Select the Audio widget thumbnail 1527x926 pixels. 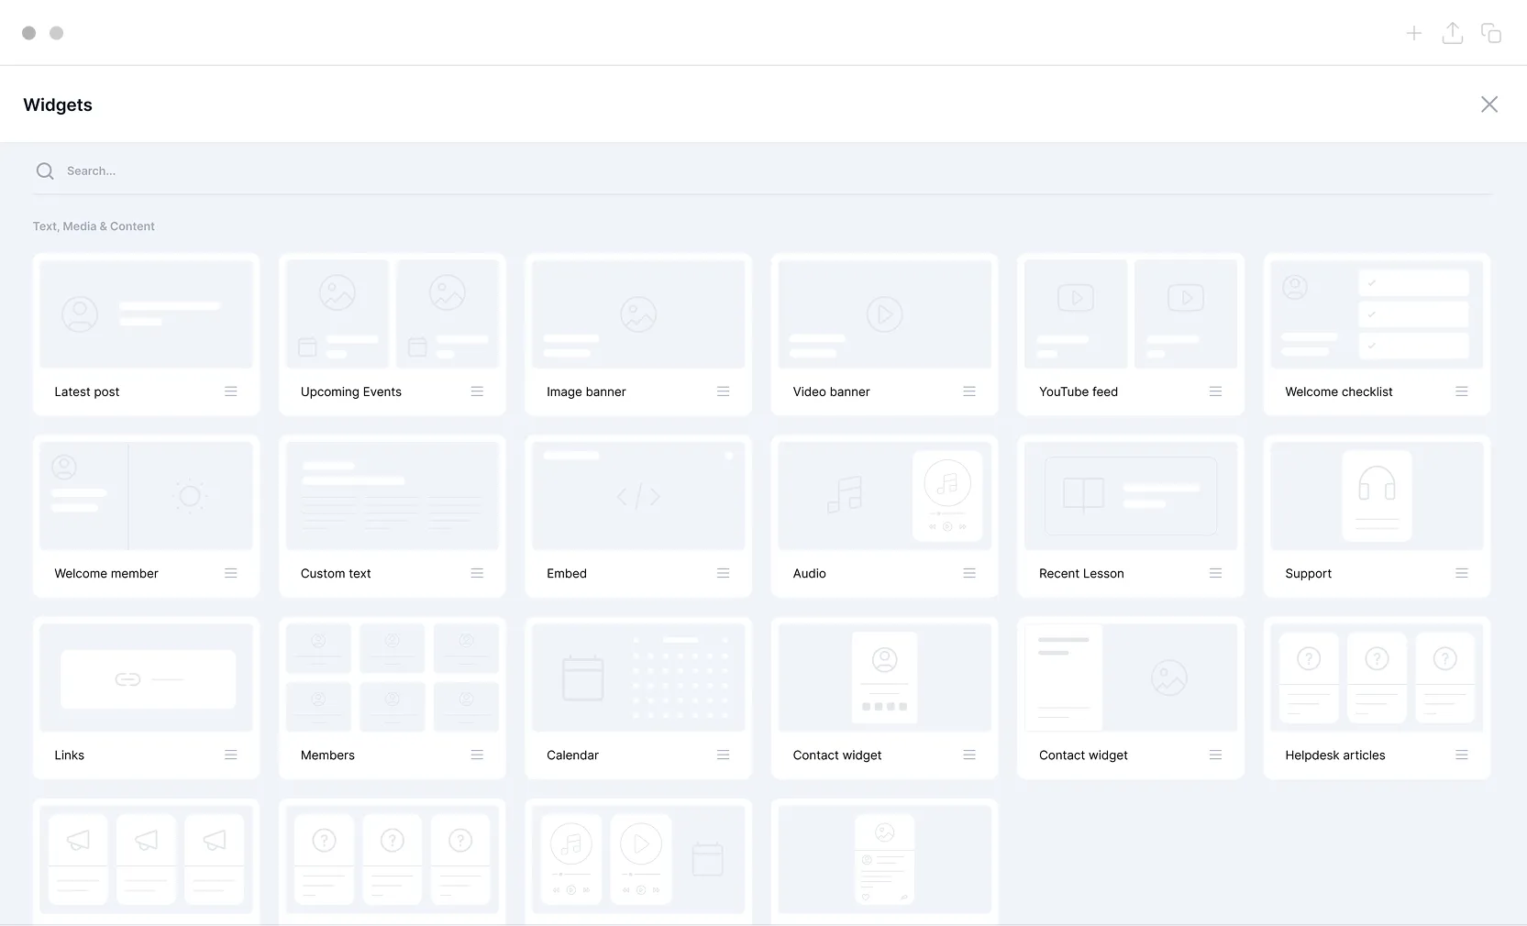pyautogui.click(x=884, y=496)
